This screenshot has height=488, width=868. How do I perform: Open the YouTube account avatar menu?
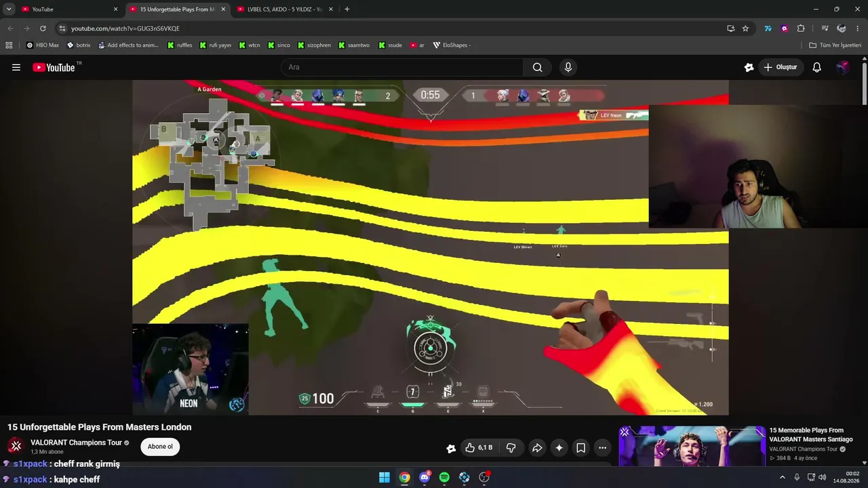pyautogui.click(x=843, y=67)
